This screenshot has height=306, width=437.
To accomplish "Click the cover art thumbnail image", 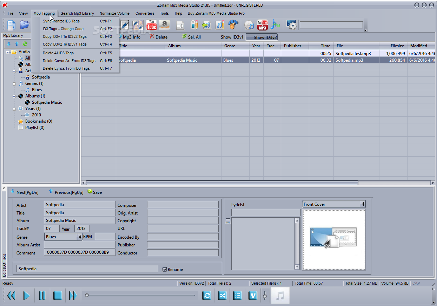I will 334,240.
